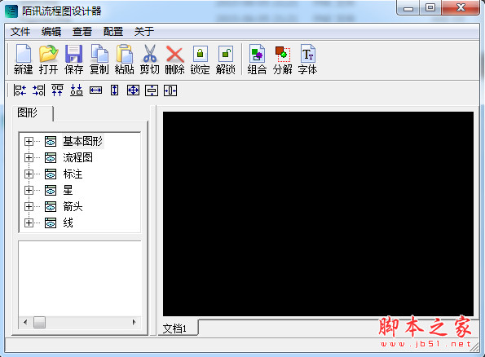Select the 文档1 document tab

[178, 328]
